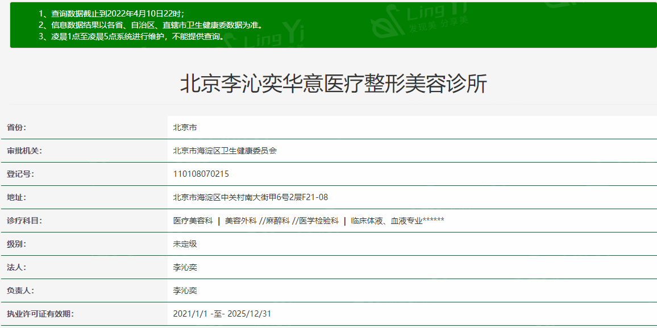Select the 级别 label
Screen dimensions: 657x328
point(16,244)
